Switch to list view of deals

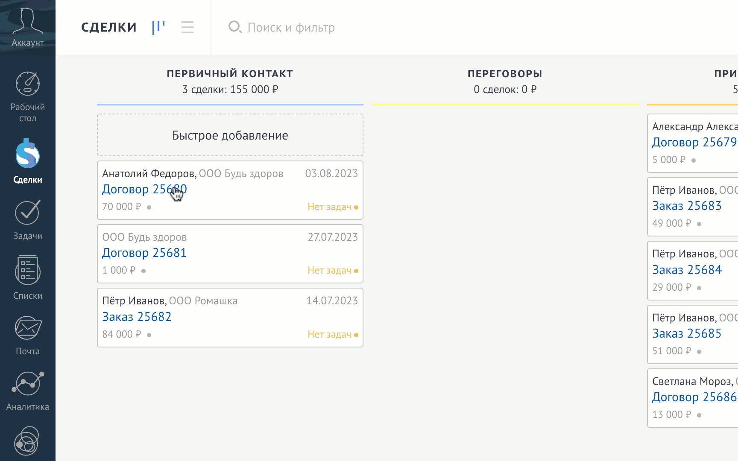187,28
